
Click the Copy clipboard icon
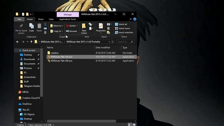tap(31, 26)
